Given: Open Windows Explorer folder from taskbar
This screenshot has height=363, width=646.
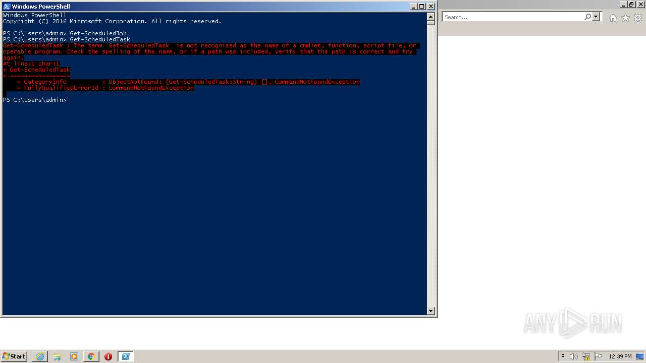Looking at the screenshot, I should pyautogui.click(x=57, y=356).
